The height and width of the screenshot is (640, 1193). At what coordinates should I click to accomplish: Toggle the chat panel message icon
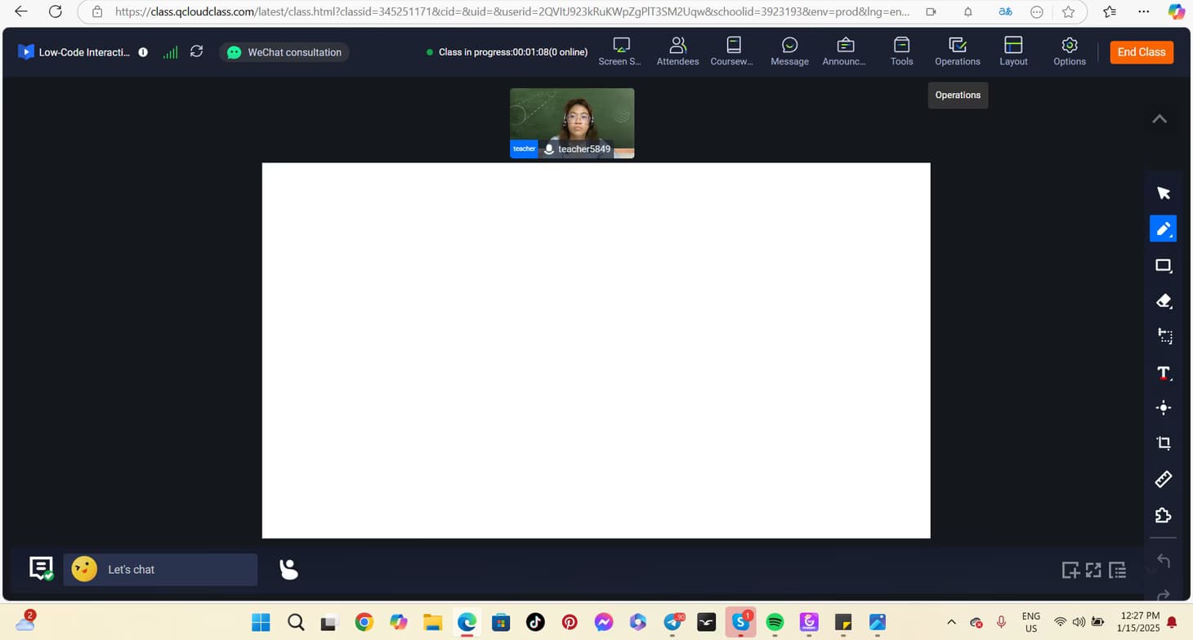click(x=41, y=568)
